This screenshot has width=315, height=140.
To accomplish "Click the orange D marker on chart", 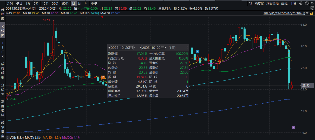I will pyautogui.click(x=103, y=77).
